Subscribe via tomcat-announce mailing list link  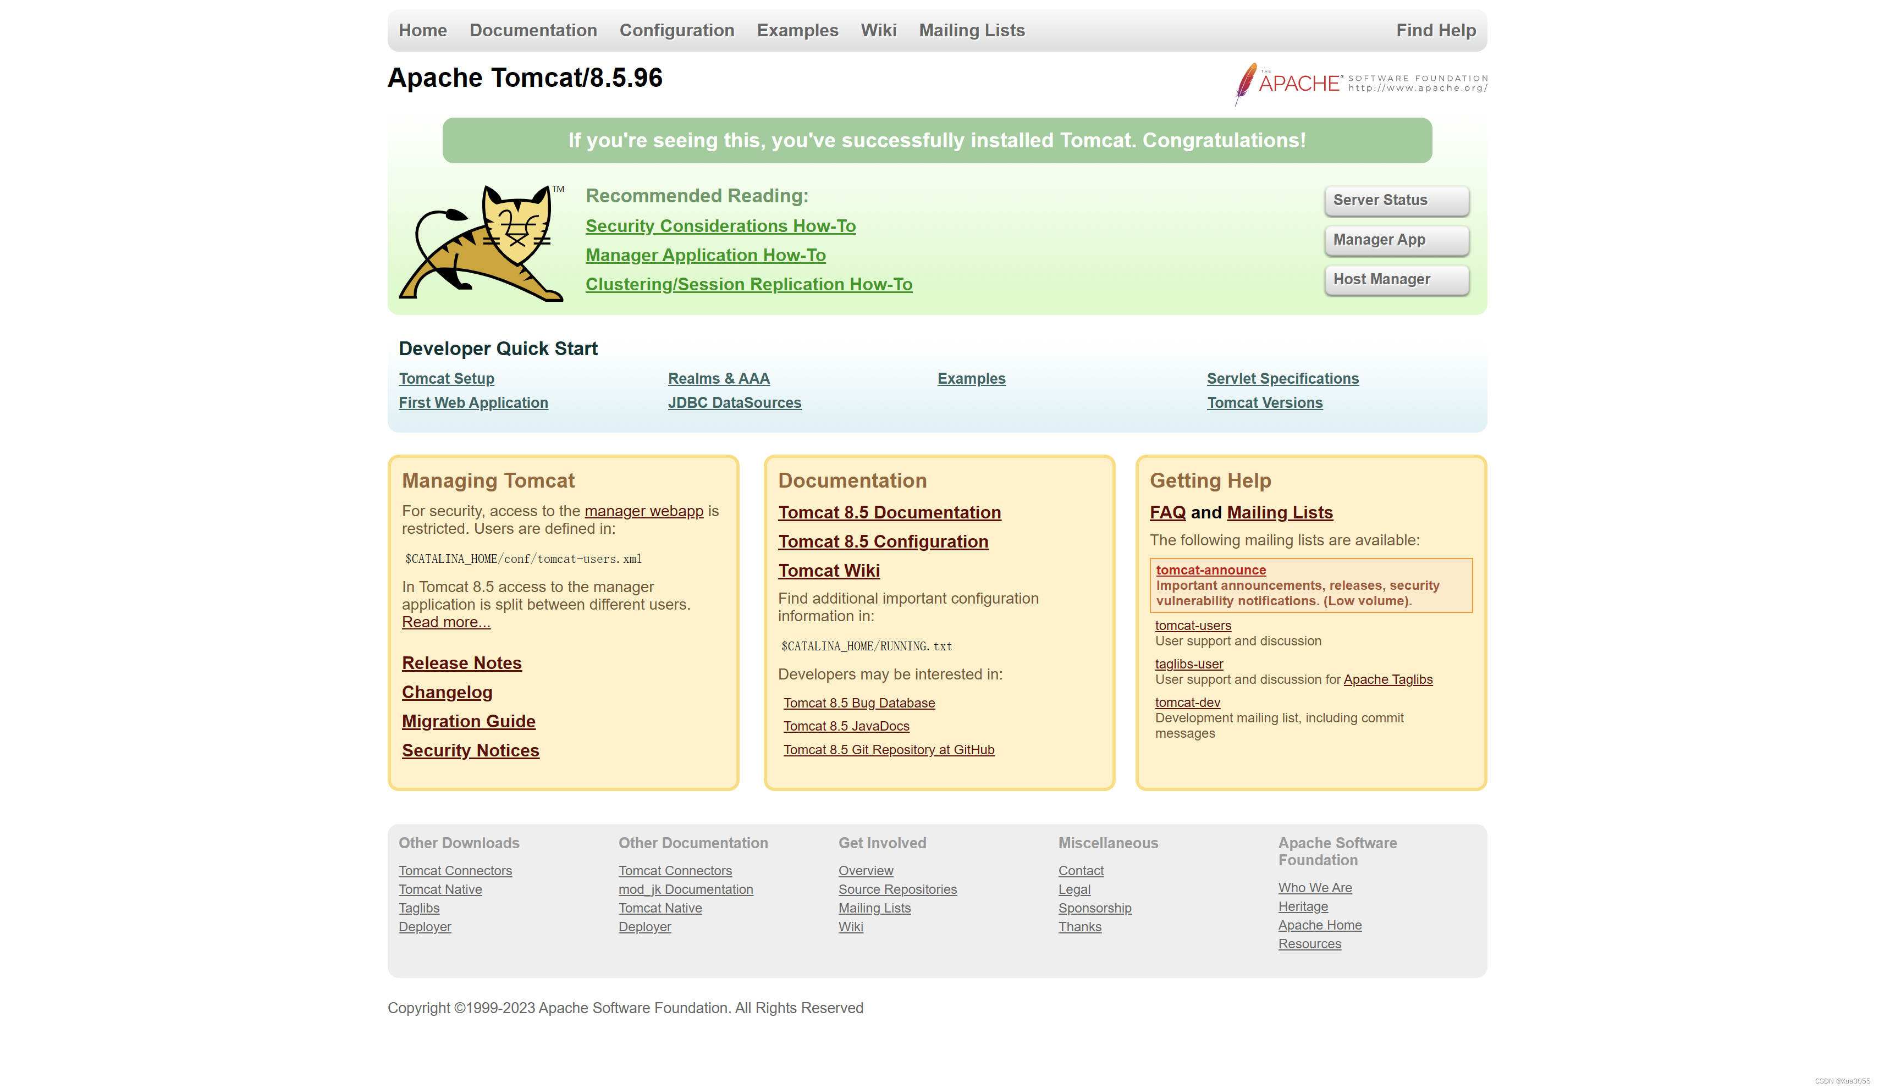tap(1210, 570)
